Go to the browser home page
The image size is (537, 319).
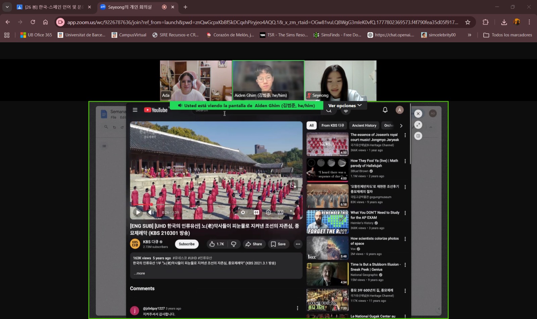(x=45, y=22)
